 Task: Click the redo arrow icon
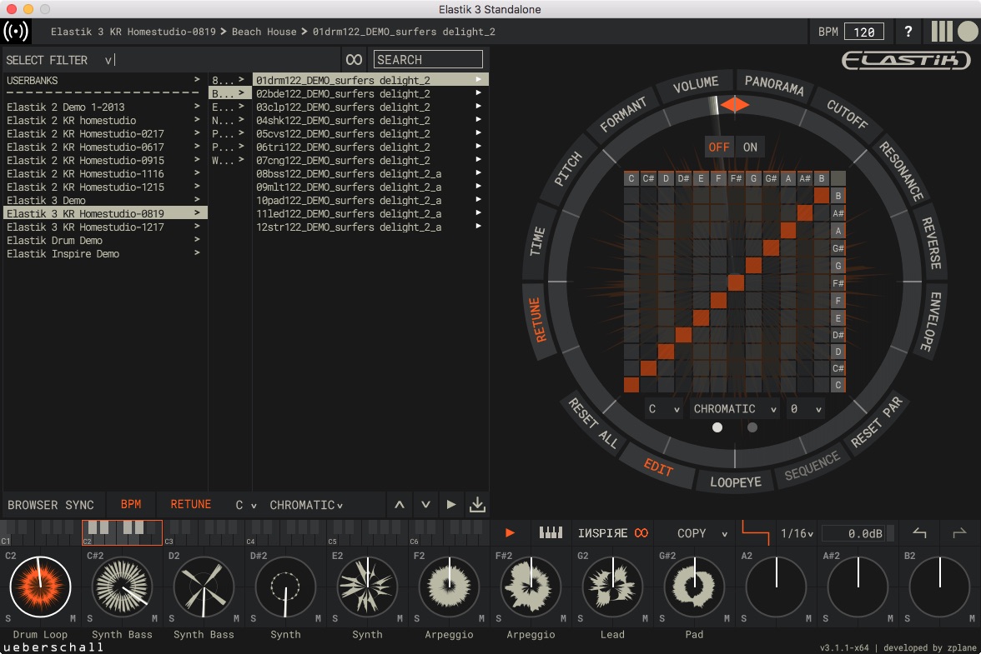tap(958, 533)
